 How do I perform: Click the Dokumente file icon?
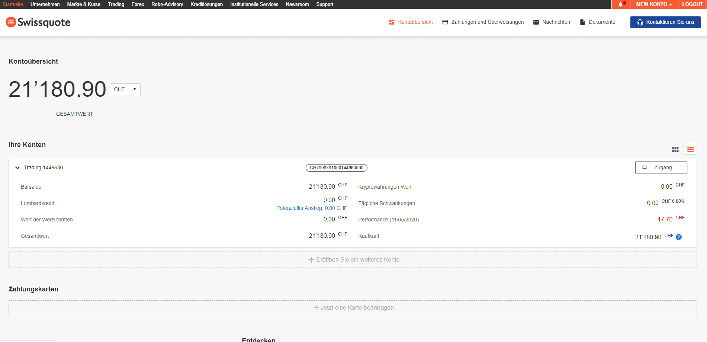click(x=582, y=22)
